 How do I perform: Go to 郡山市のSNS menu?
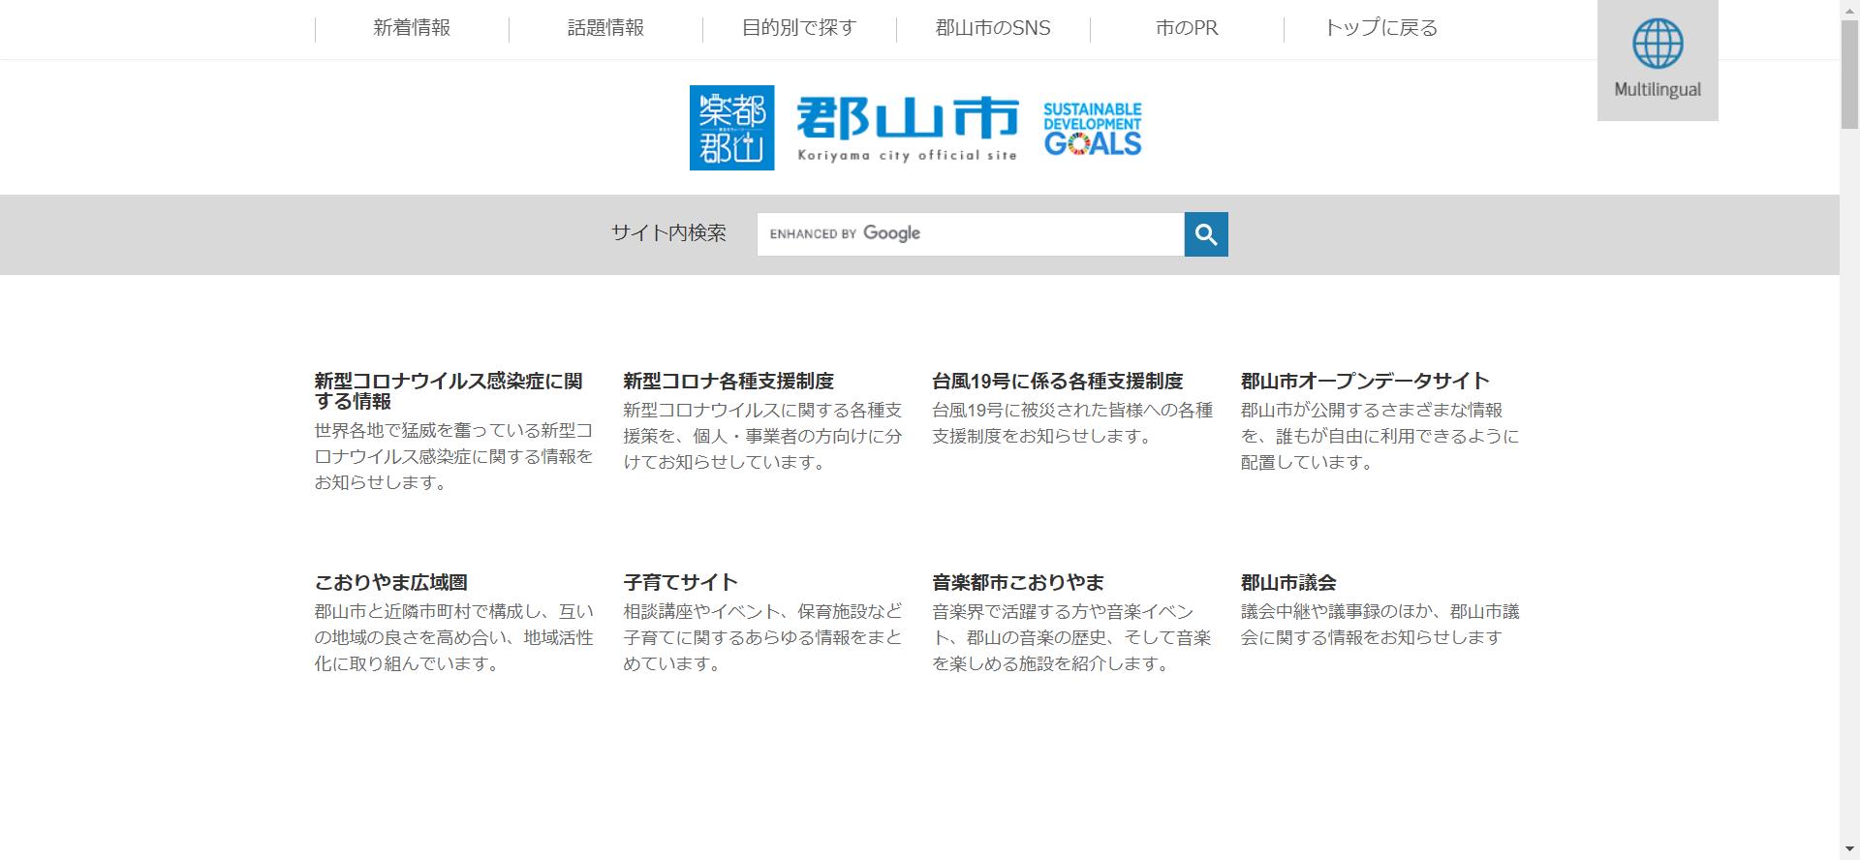pos(993,28)
